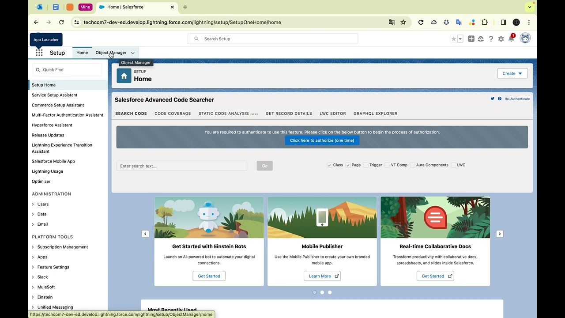Switch to the Setup Home tab
Viewport: 565px width, 318px height.
pyautogui.click(x=82, y=53)
